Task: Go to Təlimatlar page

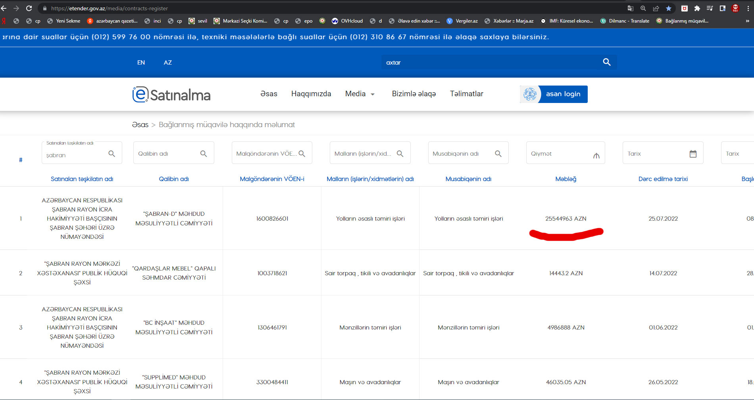Action: pos(466,94)
